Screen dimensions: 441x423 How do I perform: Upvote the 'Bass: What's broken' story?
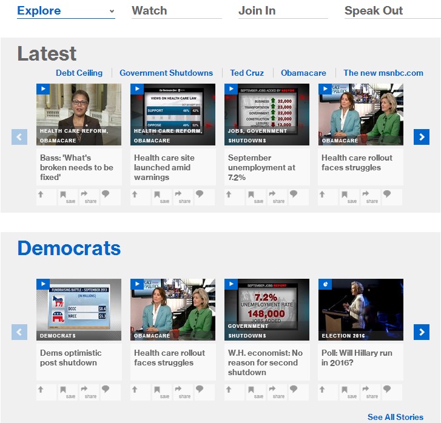[x=41, y=195]
